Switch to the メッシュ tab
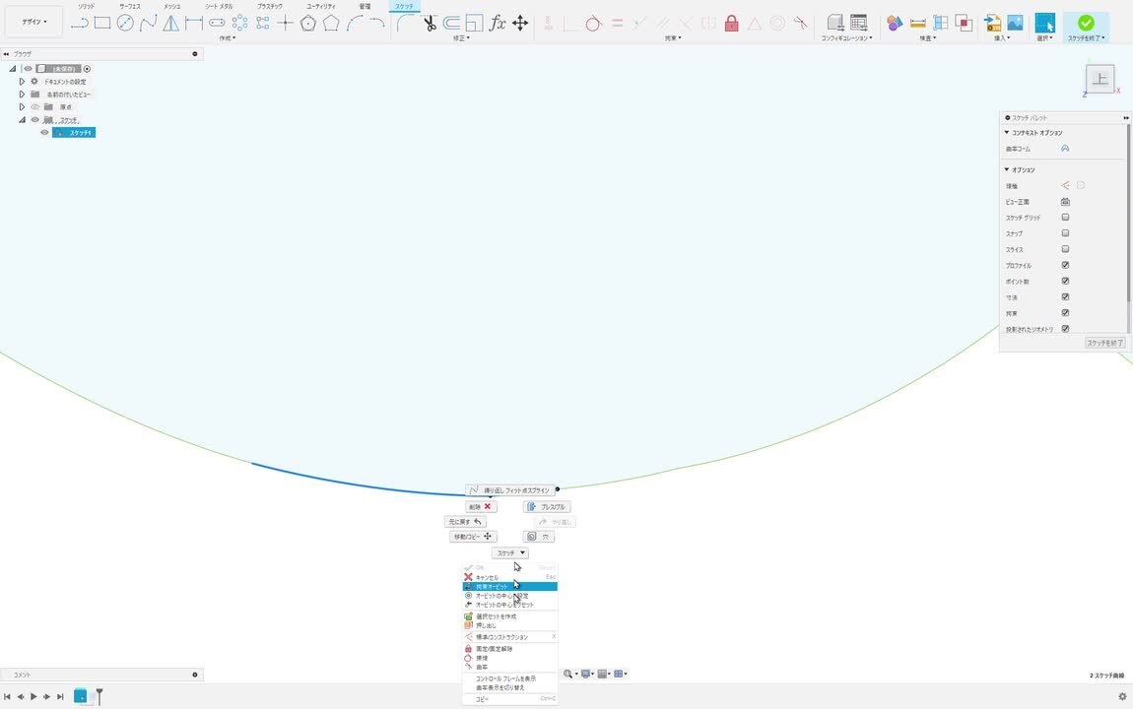 tap(172, 7)
